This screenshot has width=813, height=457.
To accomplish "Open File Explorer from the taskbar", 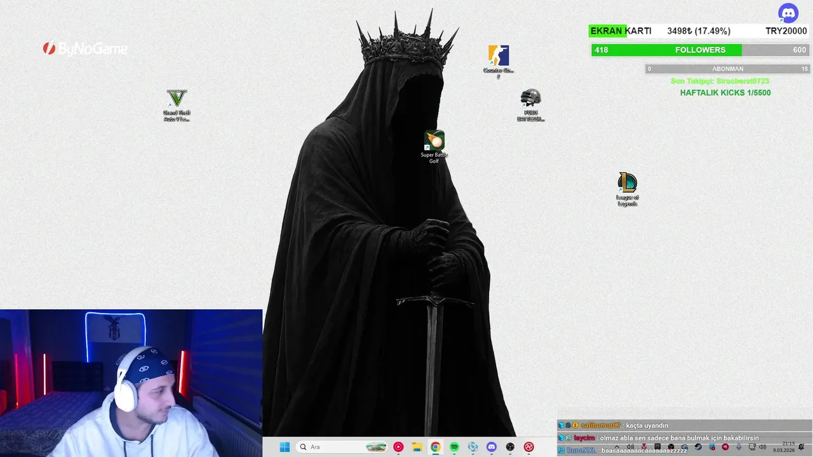I will coord(417,447).
